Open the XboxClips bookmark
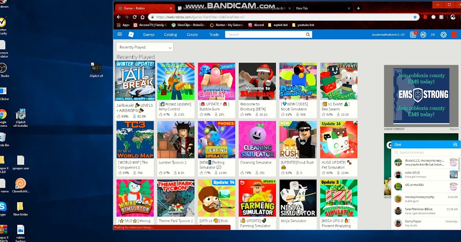The height and width of the screenshot is (242, 461). coord(188,25)
